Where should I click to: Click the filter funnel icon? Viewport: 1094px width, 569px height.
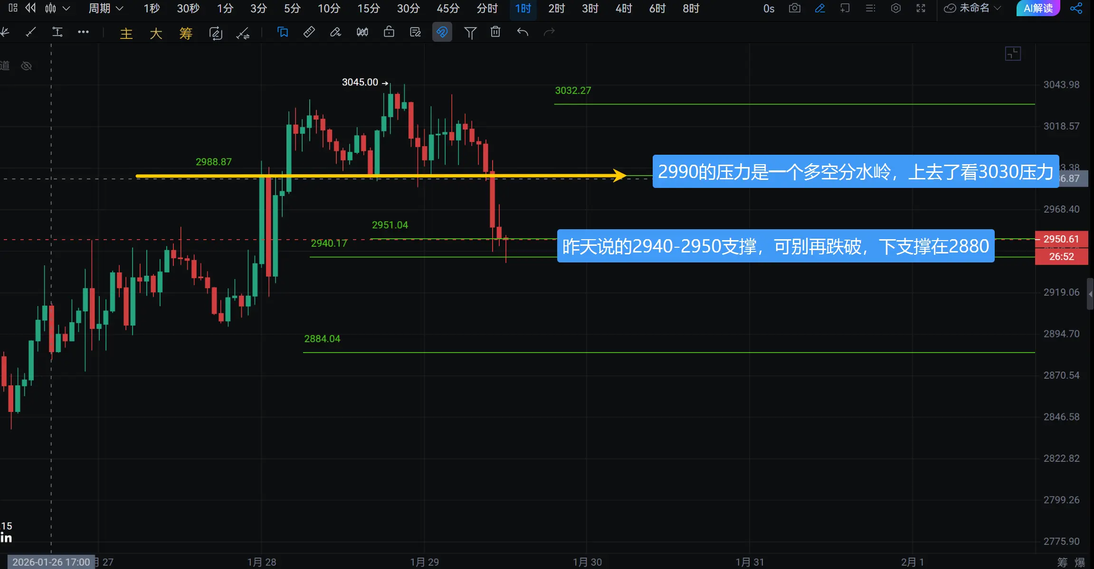coord(470,32)
